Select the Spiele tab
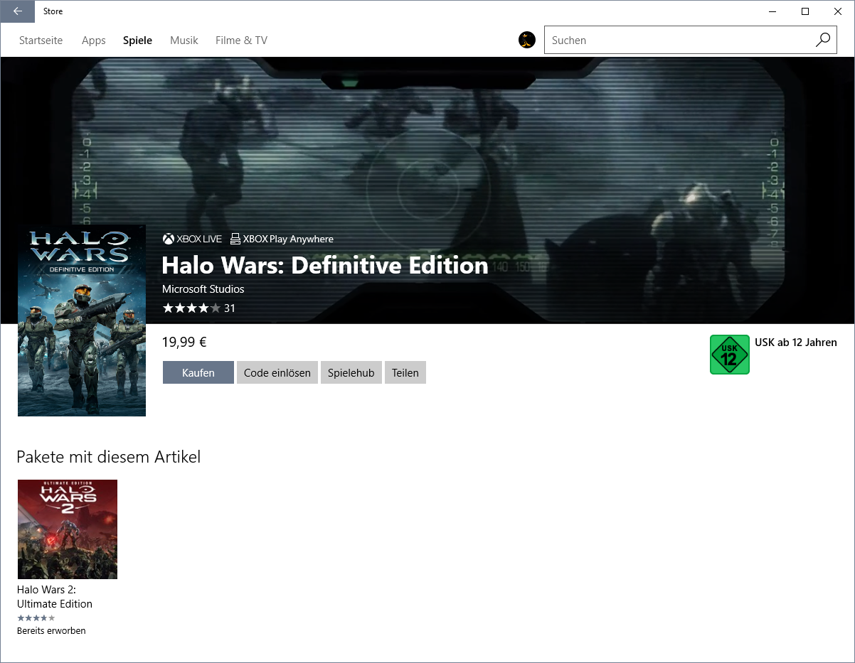Image resolution: width=855 pixels, height=663 pixels. (137, 41)
